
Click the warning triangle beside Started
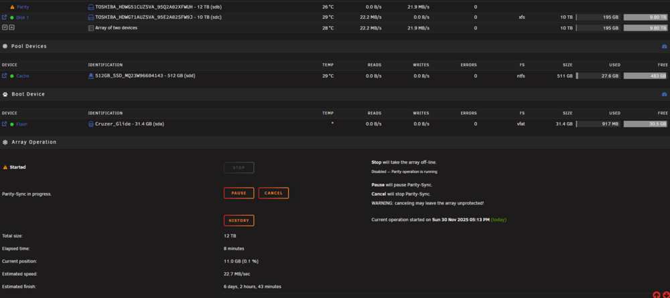tap(5, 168)
